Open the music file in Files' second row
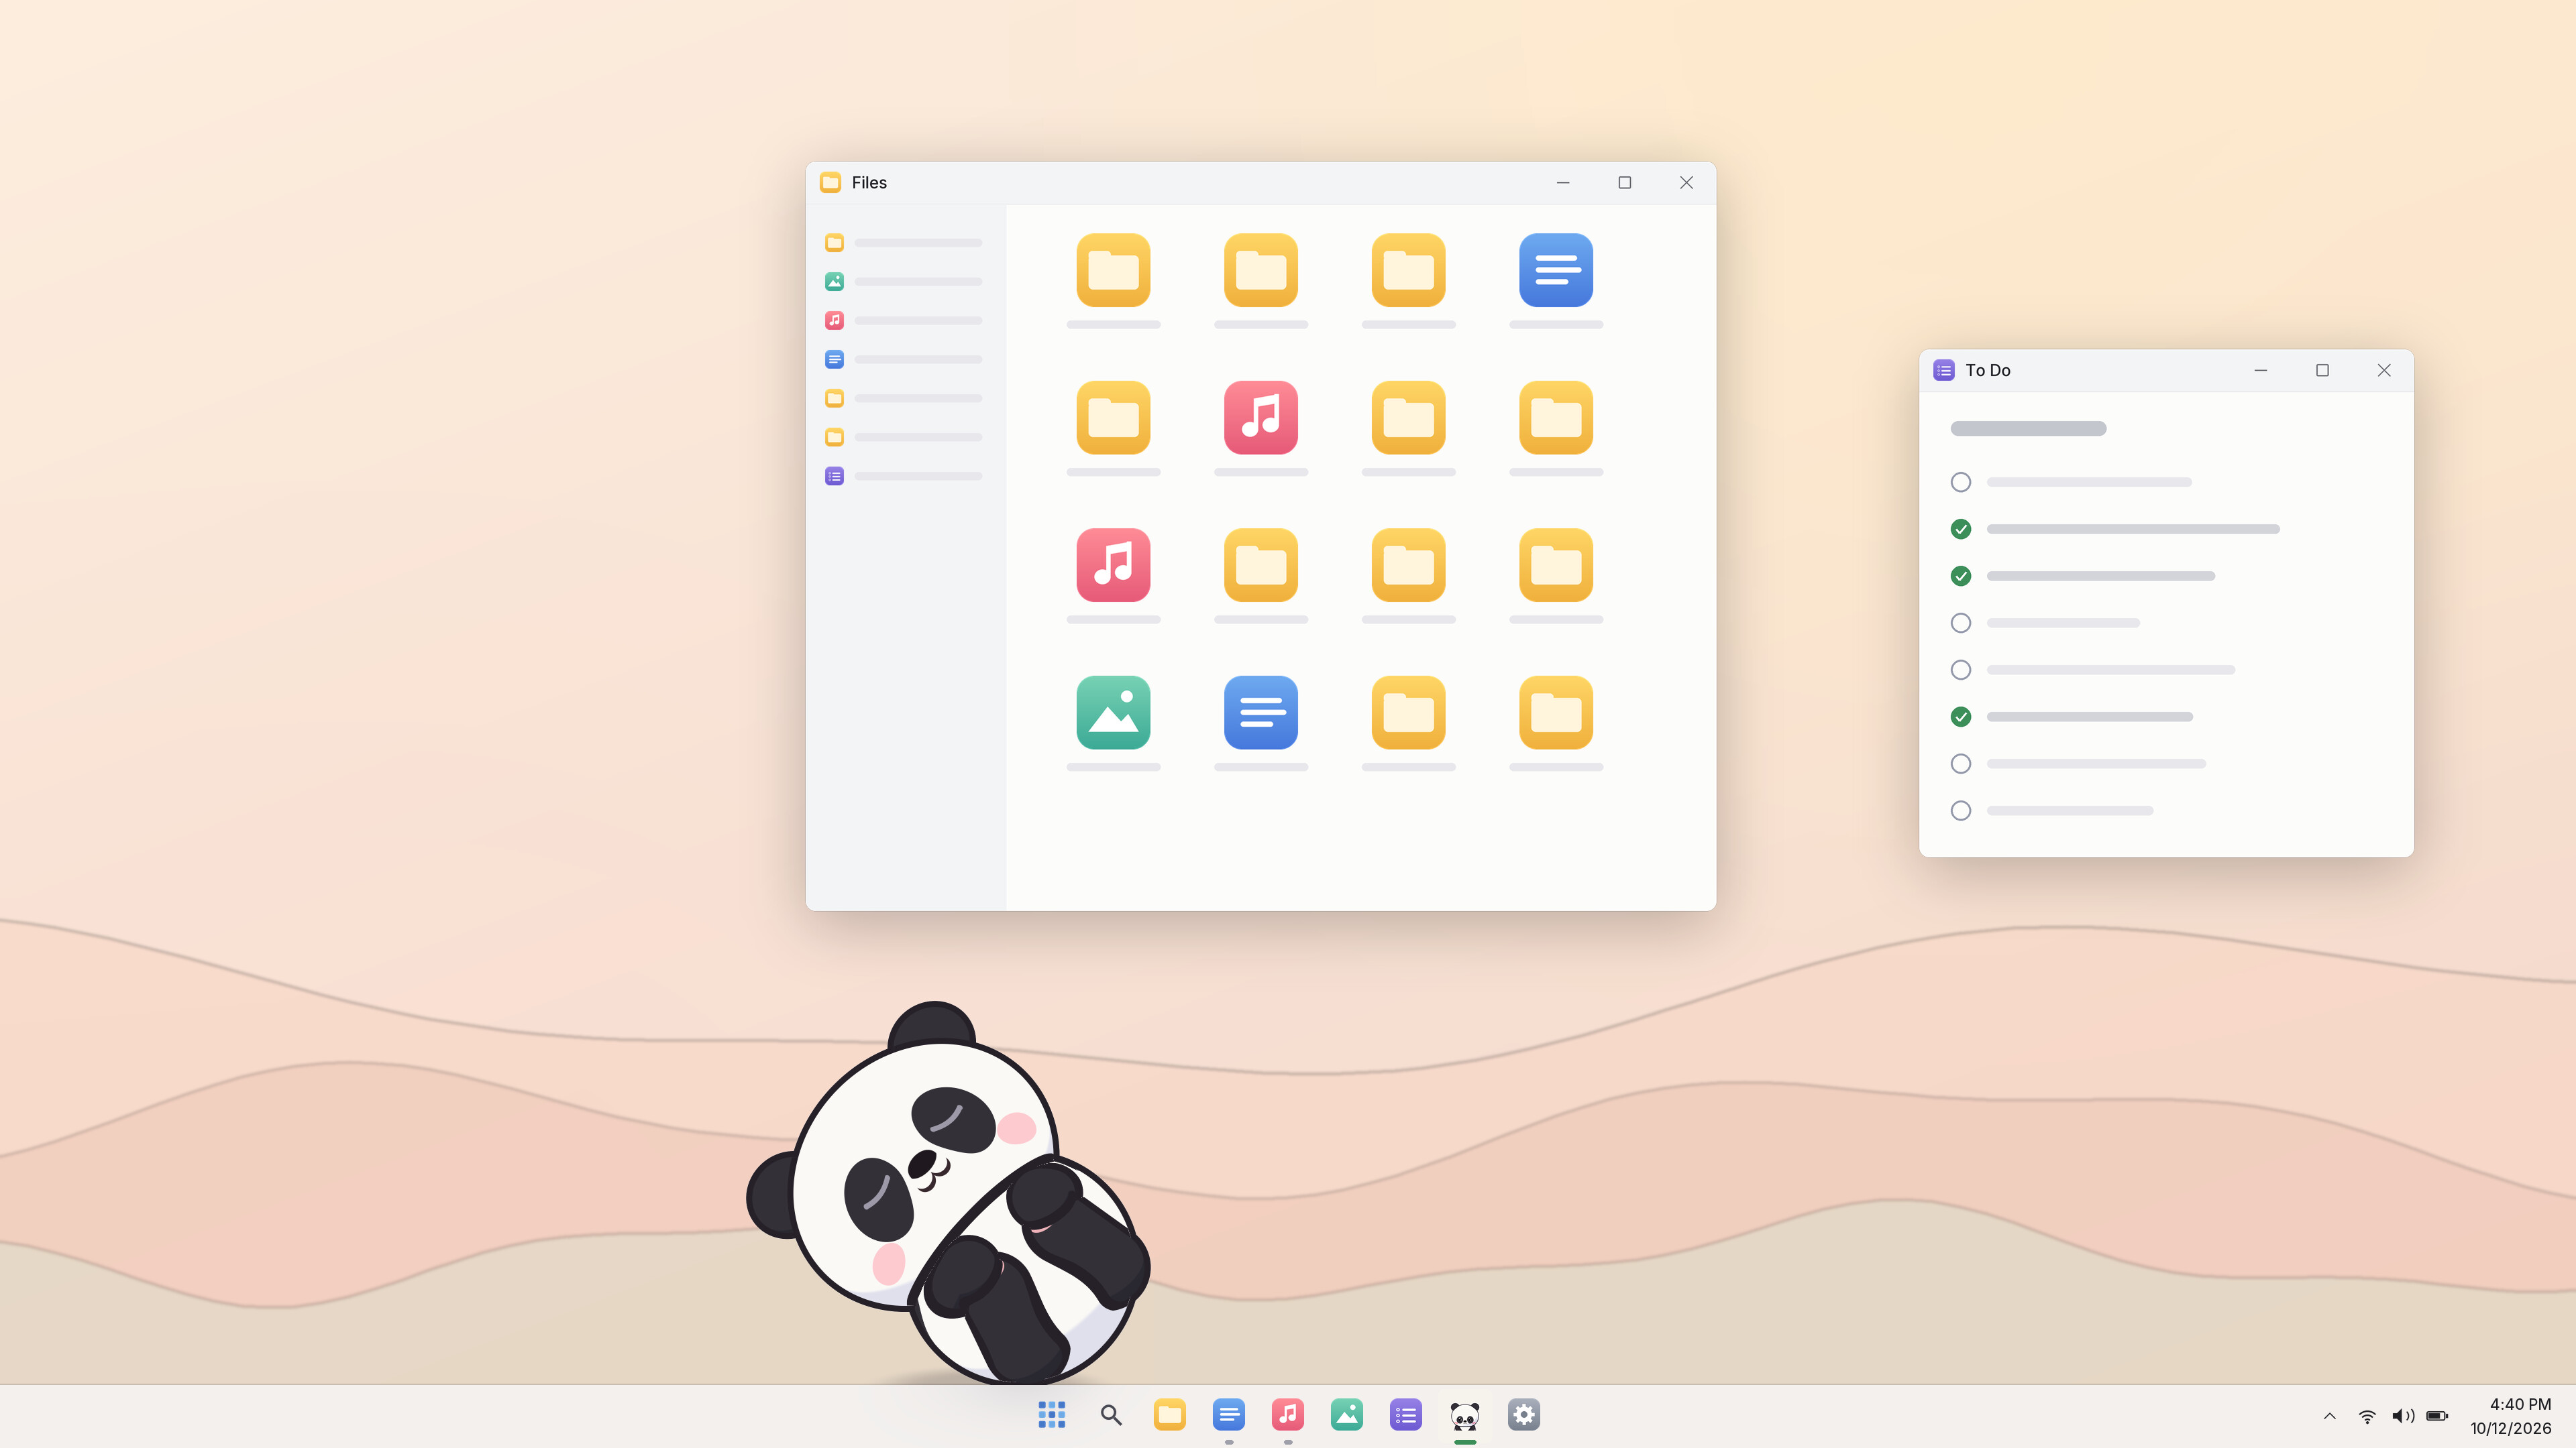The height and width of the screenshot is (1448, 2576). pos(1261,418)
